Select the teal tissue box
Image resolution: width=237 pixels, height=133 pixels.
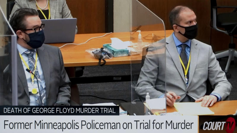coord(116,50)
